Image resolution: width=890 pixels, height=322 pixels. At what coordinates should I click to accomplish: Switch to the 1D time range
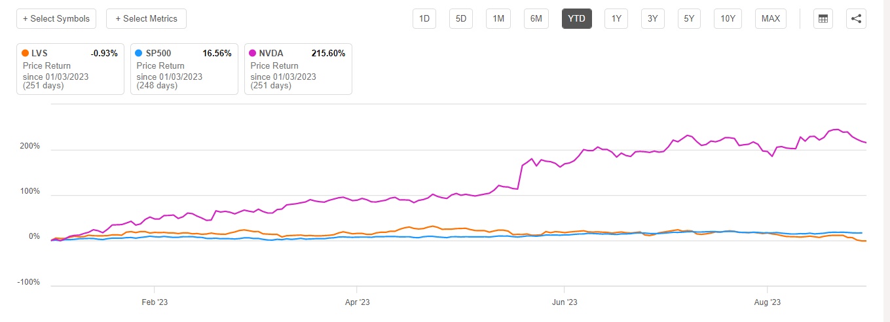tap(424, 18)
